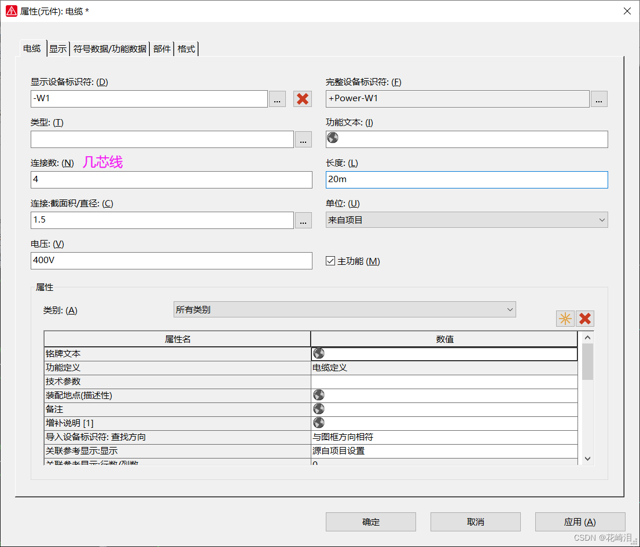Click the red X beside displayed device tag
The width and height of the screenshot is (640, 547).
click(x=303, y=99)
